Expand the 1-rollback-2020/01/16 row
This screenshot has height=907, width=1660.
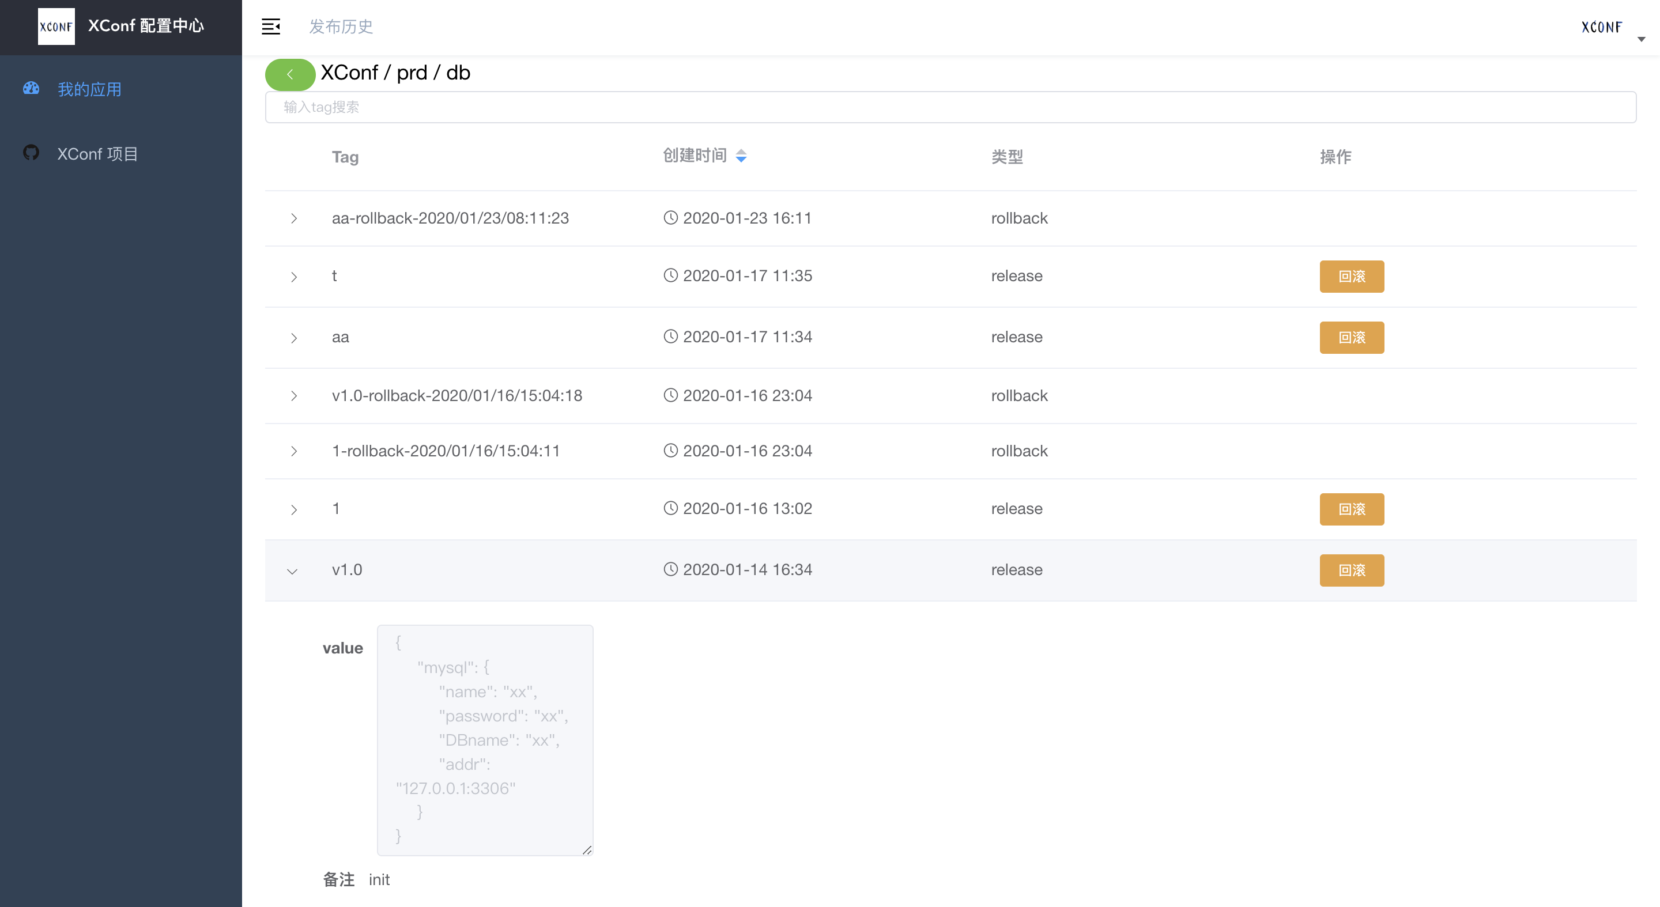click(294, 451)
